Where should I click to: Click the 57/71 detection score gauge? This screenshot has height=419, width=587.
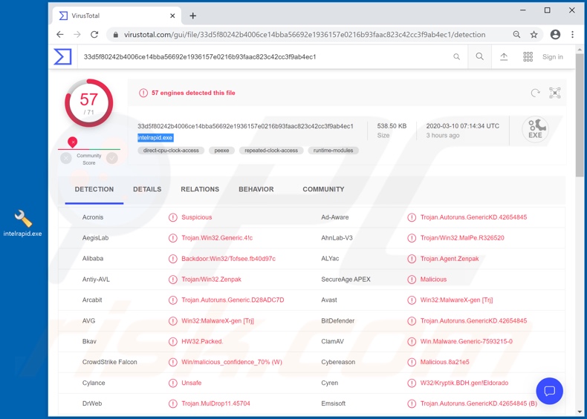88,103
